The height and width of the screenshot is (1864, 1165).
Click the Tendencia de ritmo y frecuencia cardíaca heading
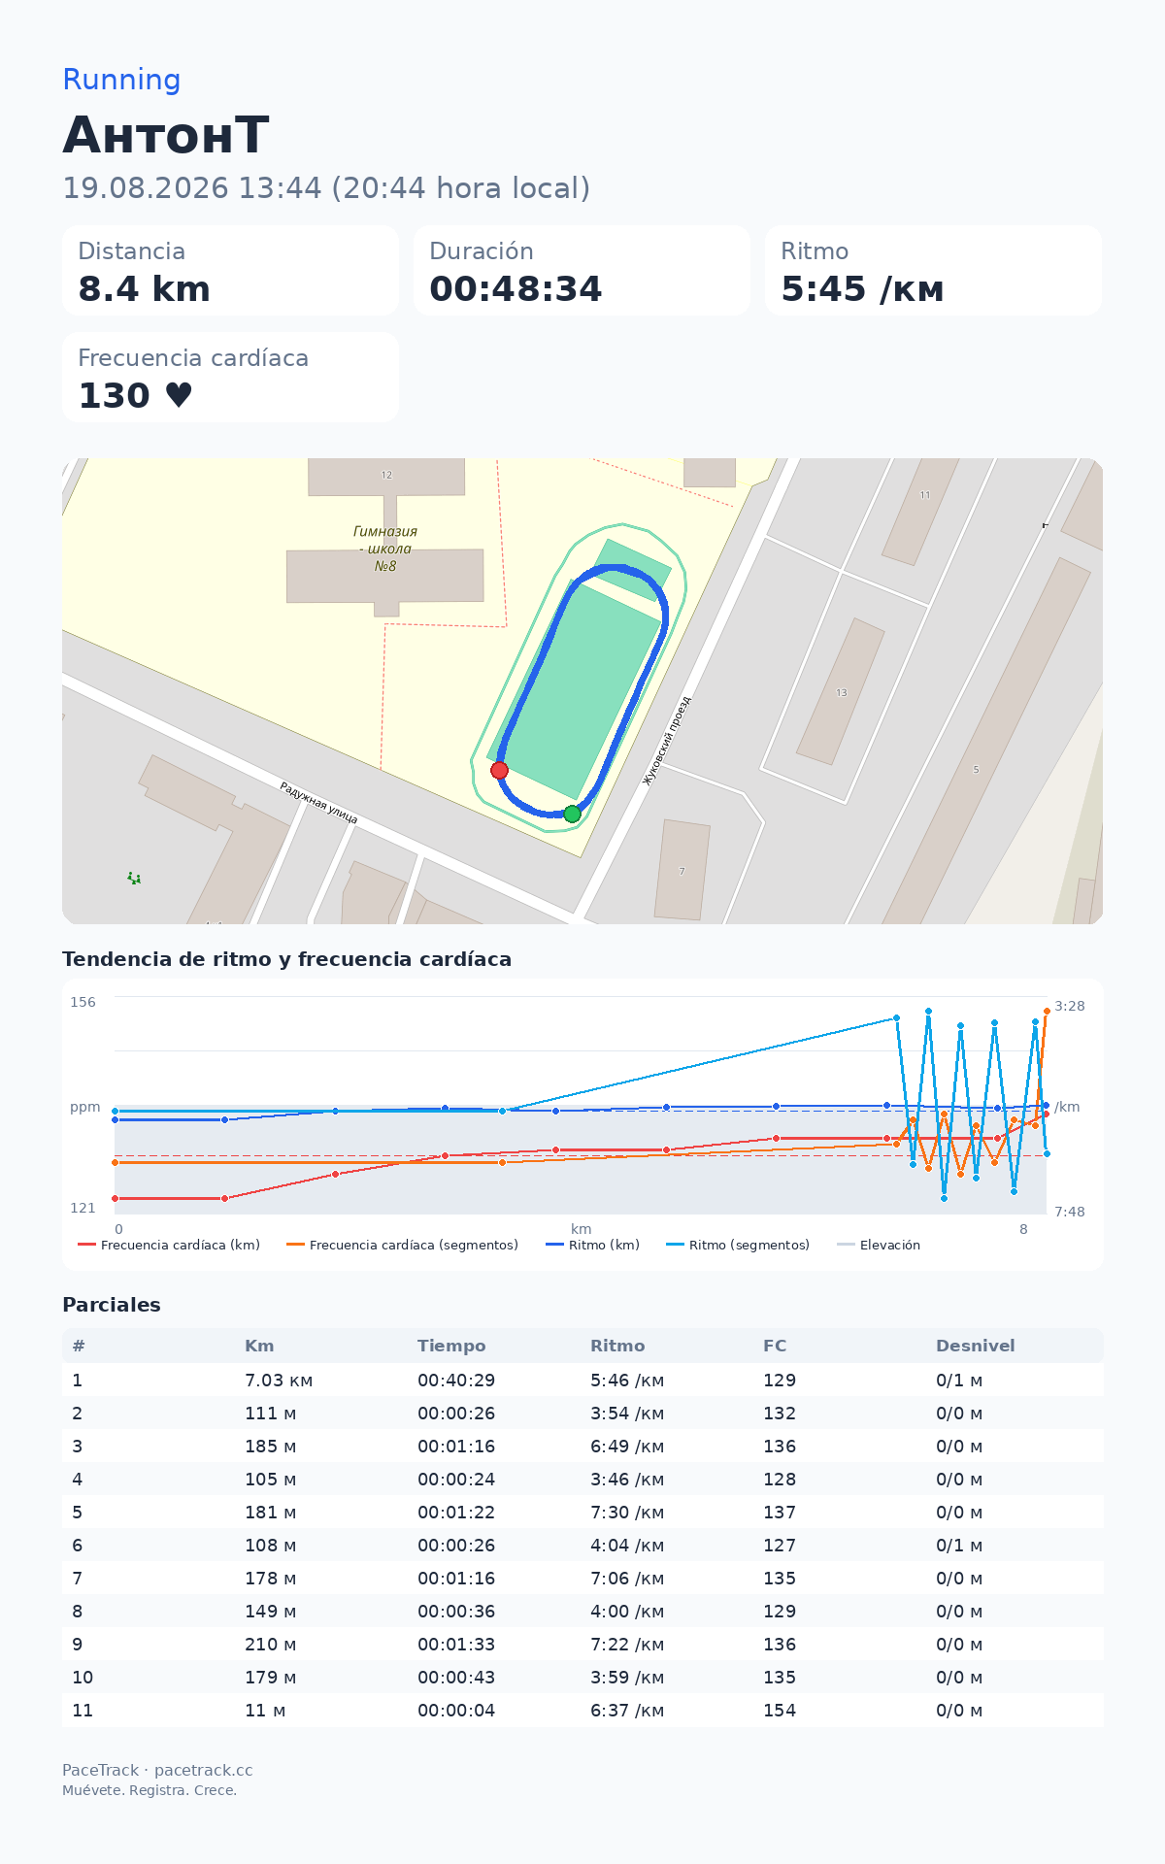click(x=287, y=959)
